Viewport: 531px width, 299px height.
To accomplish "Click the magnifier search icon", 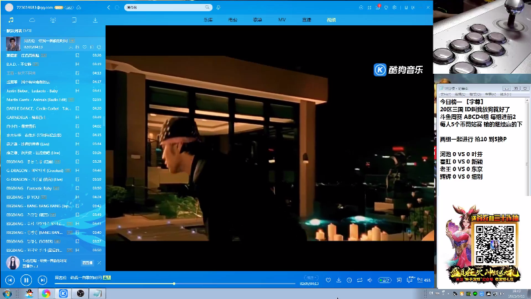I will [207, 7].
